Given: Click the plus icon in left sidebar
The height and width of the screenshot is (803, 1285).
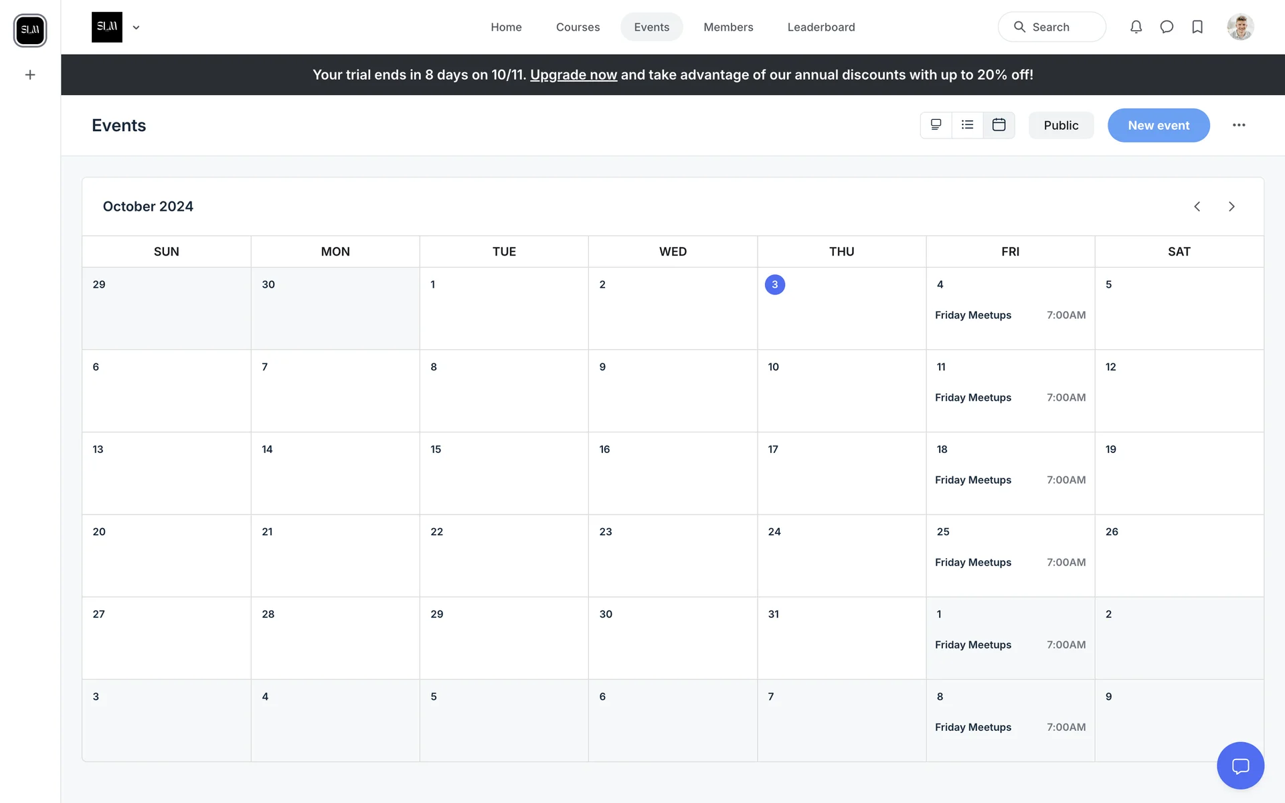Looking at the screenshot, I should (30, 75).
